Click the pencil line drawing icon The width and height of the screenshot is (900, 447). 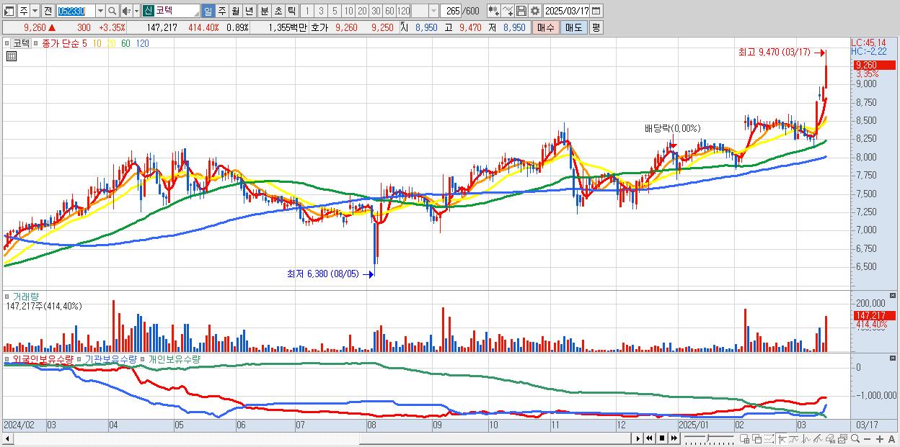tap(818, 438)
